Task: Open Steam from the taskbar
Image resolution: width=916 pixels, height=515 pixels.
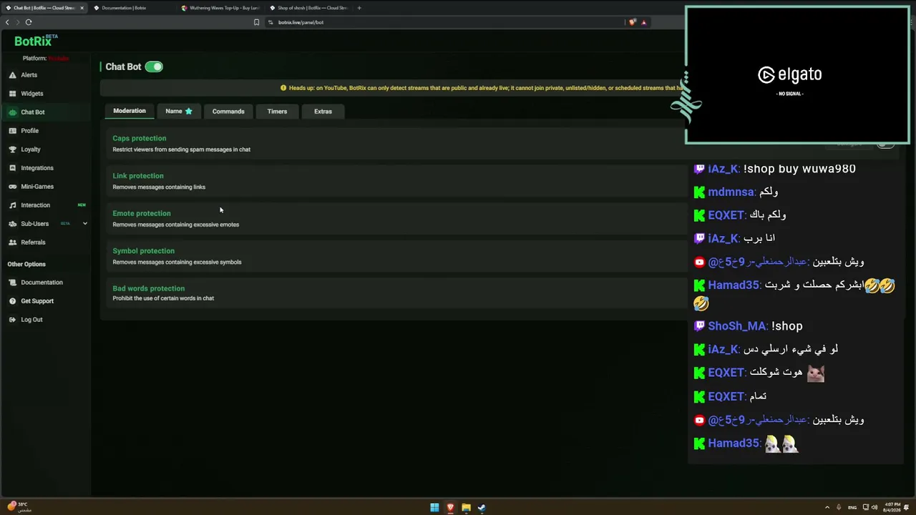Action: (x=482, y=508)
